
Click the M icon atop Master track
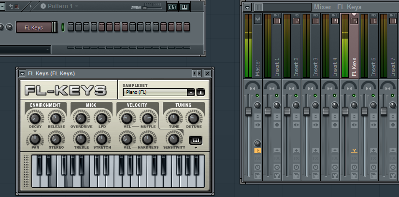257,19
